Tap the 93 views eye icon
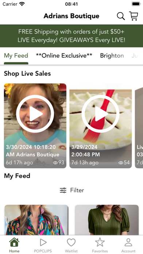The image size is (143, 254). pos(55,163)
